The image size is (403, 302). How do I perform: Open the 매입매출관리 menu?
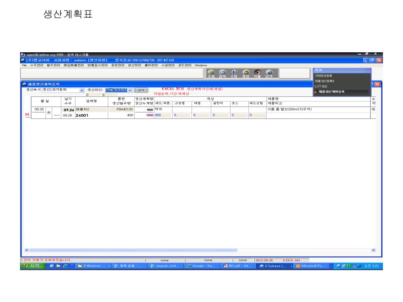[x=74, y=65]
